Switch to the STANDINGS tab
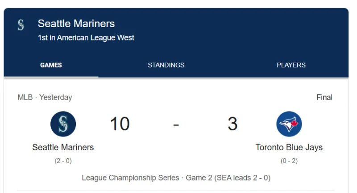357x193 pixels. [x=166, y=65]
